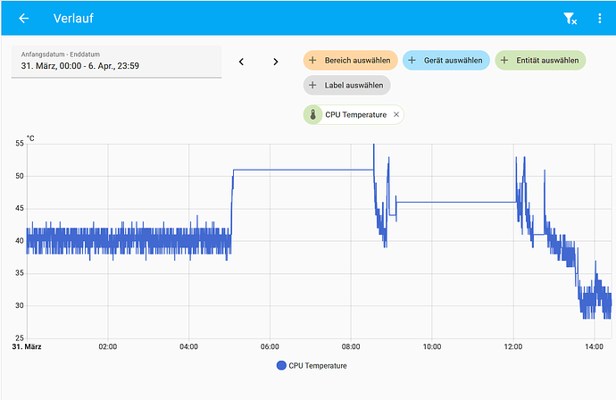Click the 08:00 time axis label

(x=351, y=346)
